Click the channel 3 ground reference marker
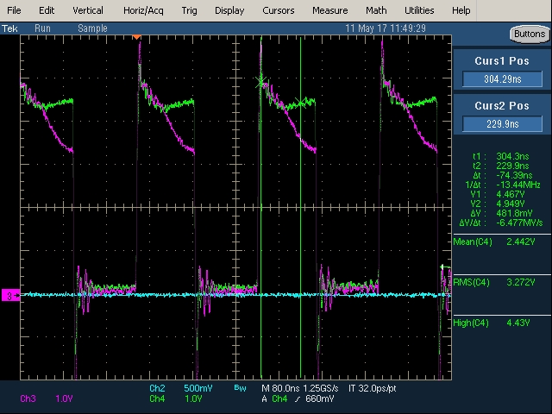This screenshot has height=414, width=552. tap(10, 295)
